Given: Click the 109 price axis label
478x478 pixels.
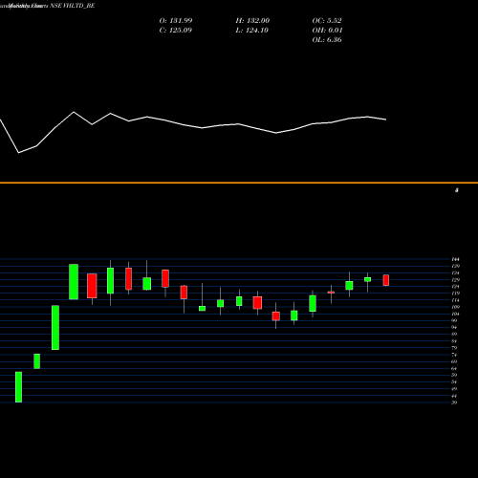Looking at the screenshot, I should coord(456,307).
